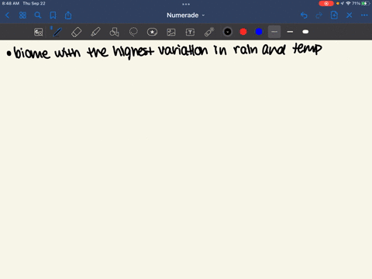Tap the battery status icon
372x279 pixels.
366,3
